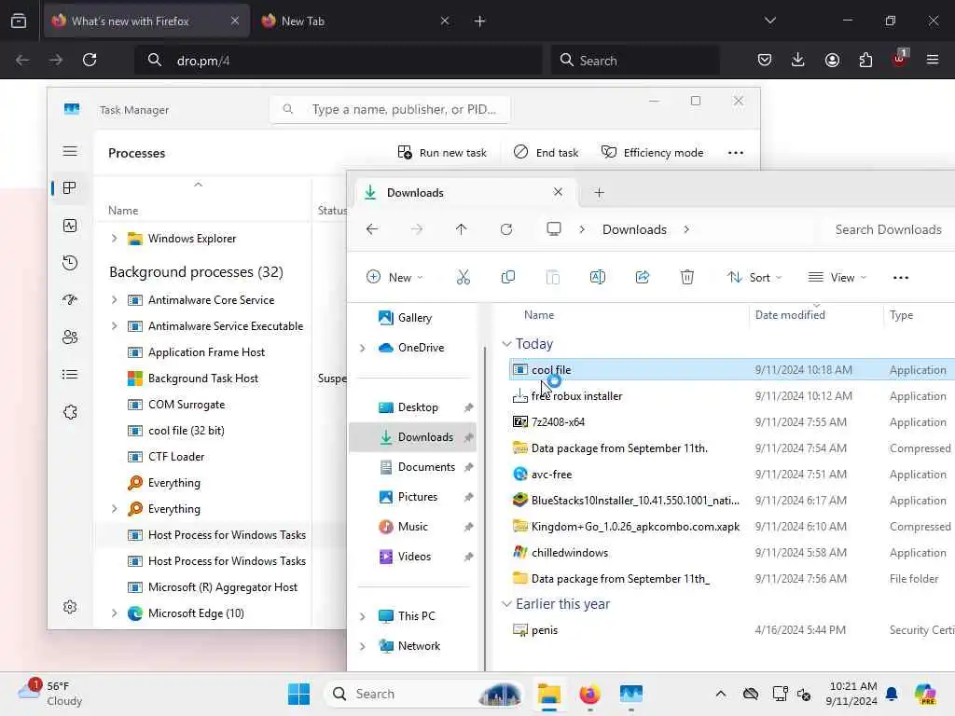Click Efficiency mode button
The width and height of the screenshot is (955, 716).
tap(652, 153)
